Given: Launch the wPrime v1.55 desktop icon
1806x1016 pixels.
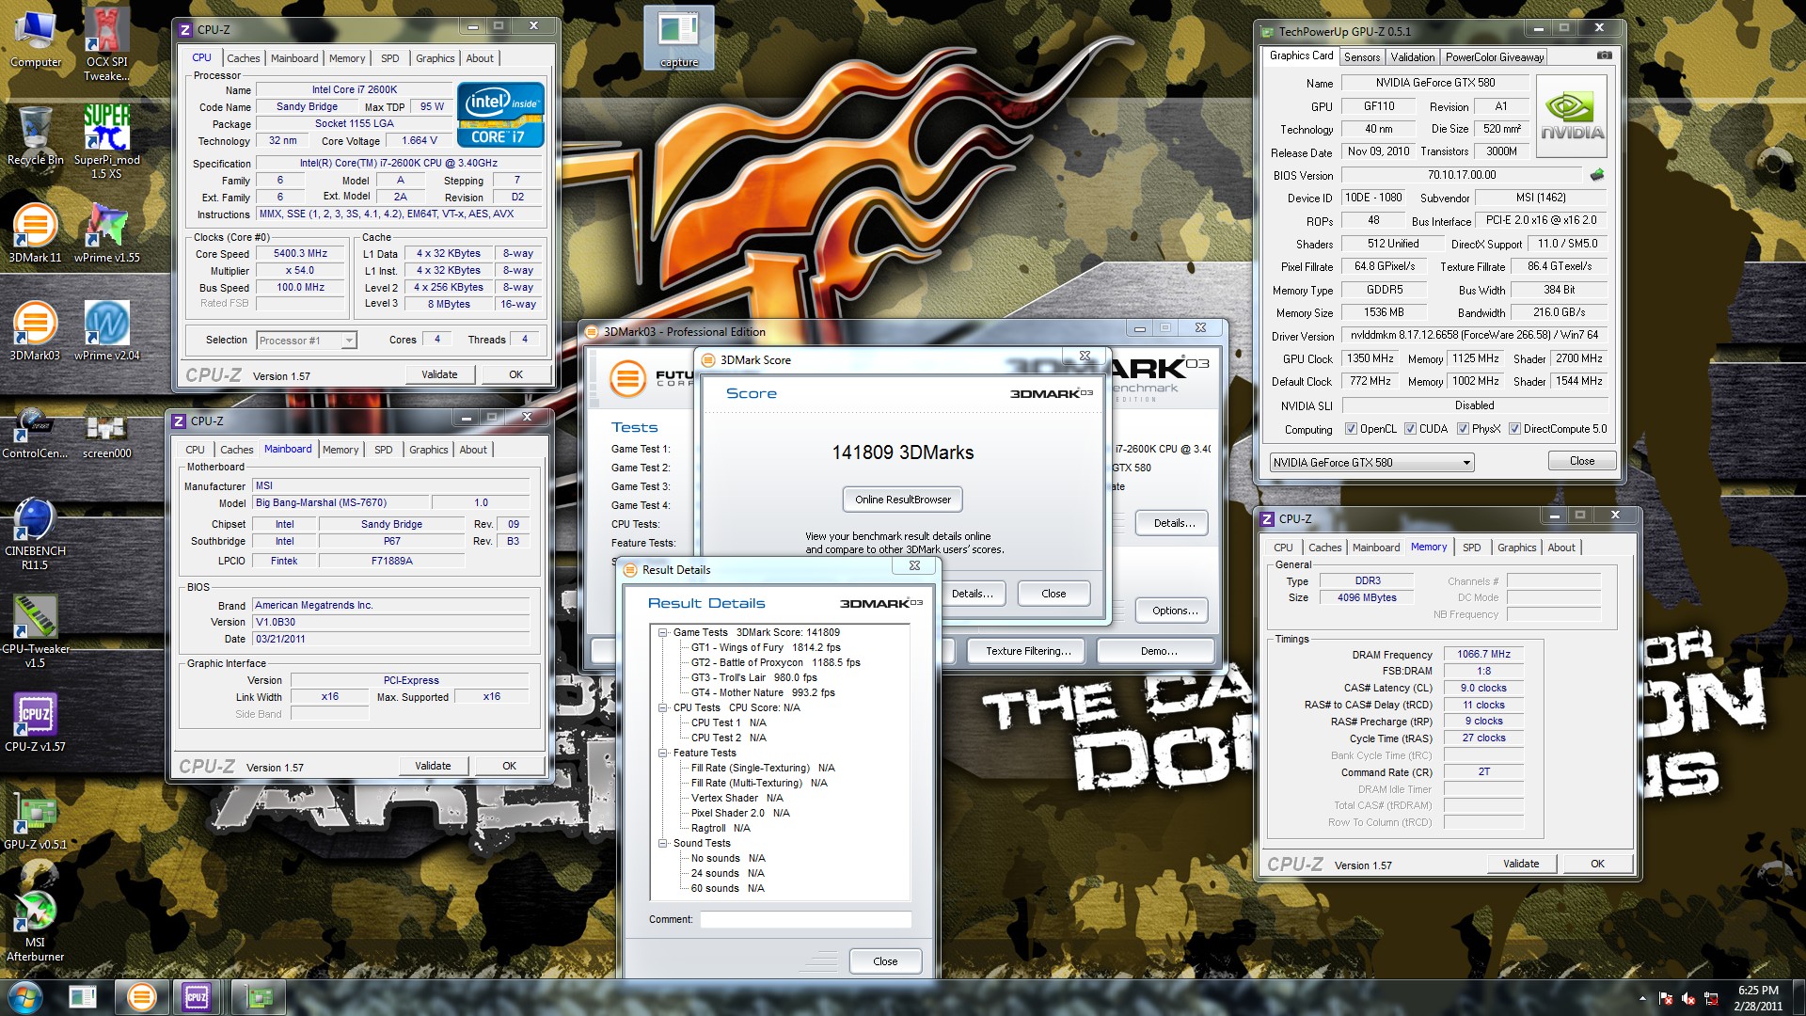Looking at the screenshot, I should point(106,232).
